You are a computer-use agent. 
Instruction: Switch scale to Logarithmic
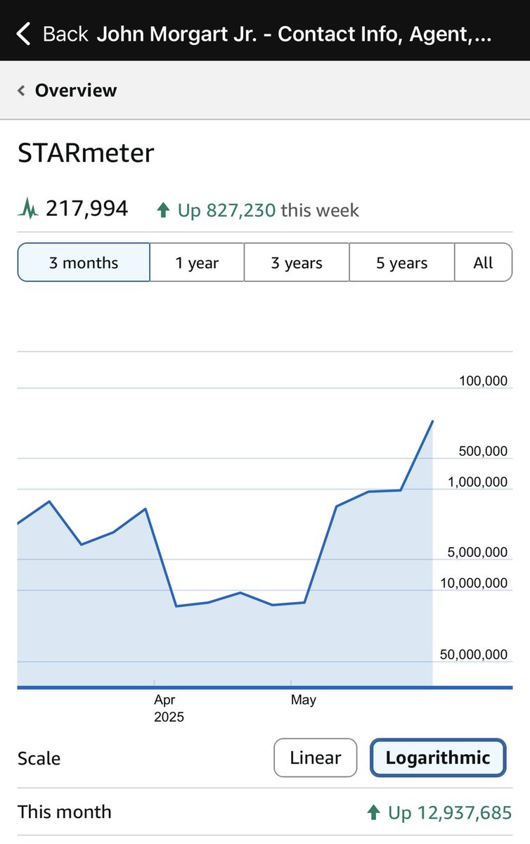[438, 757]
